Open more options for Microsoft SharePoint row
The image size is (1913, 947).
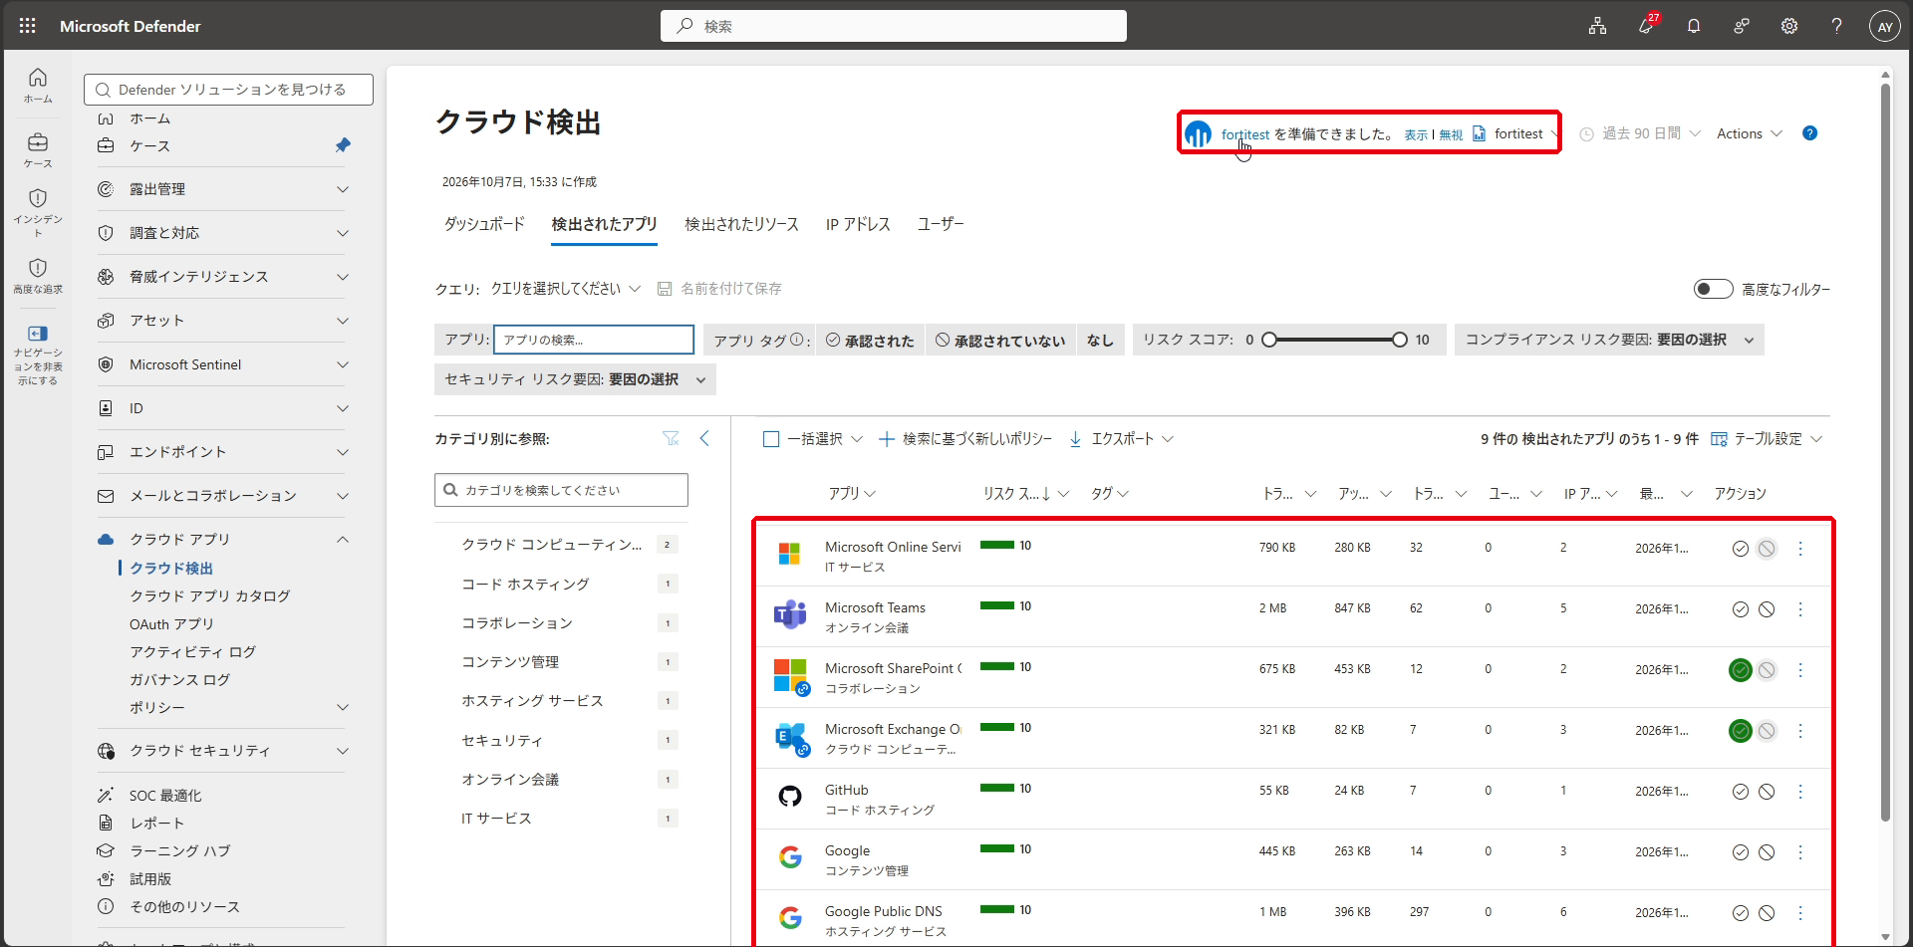tap(1800, 670)
